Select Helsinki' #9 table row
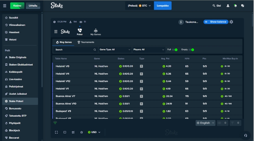The height and width of the screenshot is (141, 254). point(147,66)
